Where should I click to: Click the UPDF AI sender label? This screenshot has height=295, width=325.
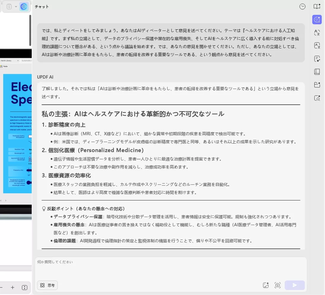point(45,77)
